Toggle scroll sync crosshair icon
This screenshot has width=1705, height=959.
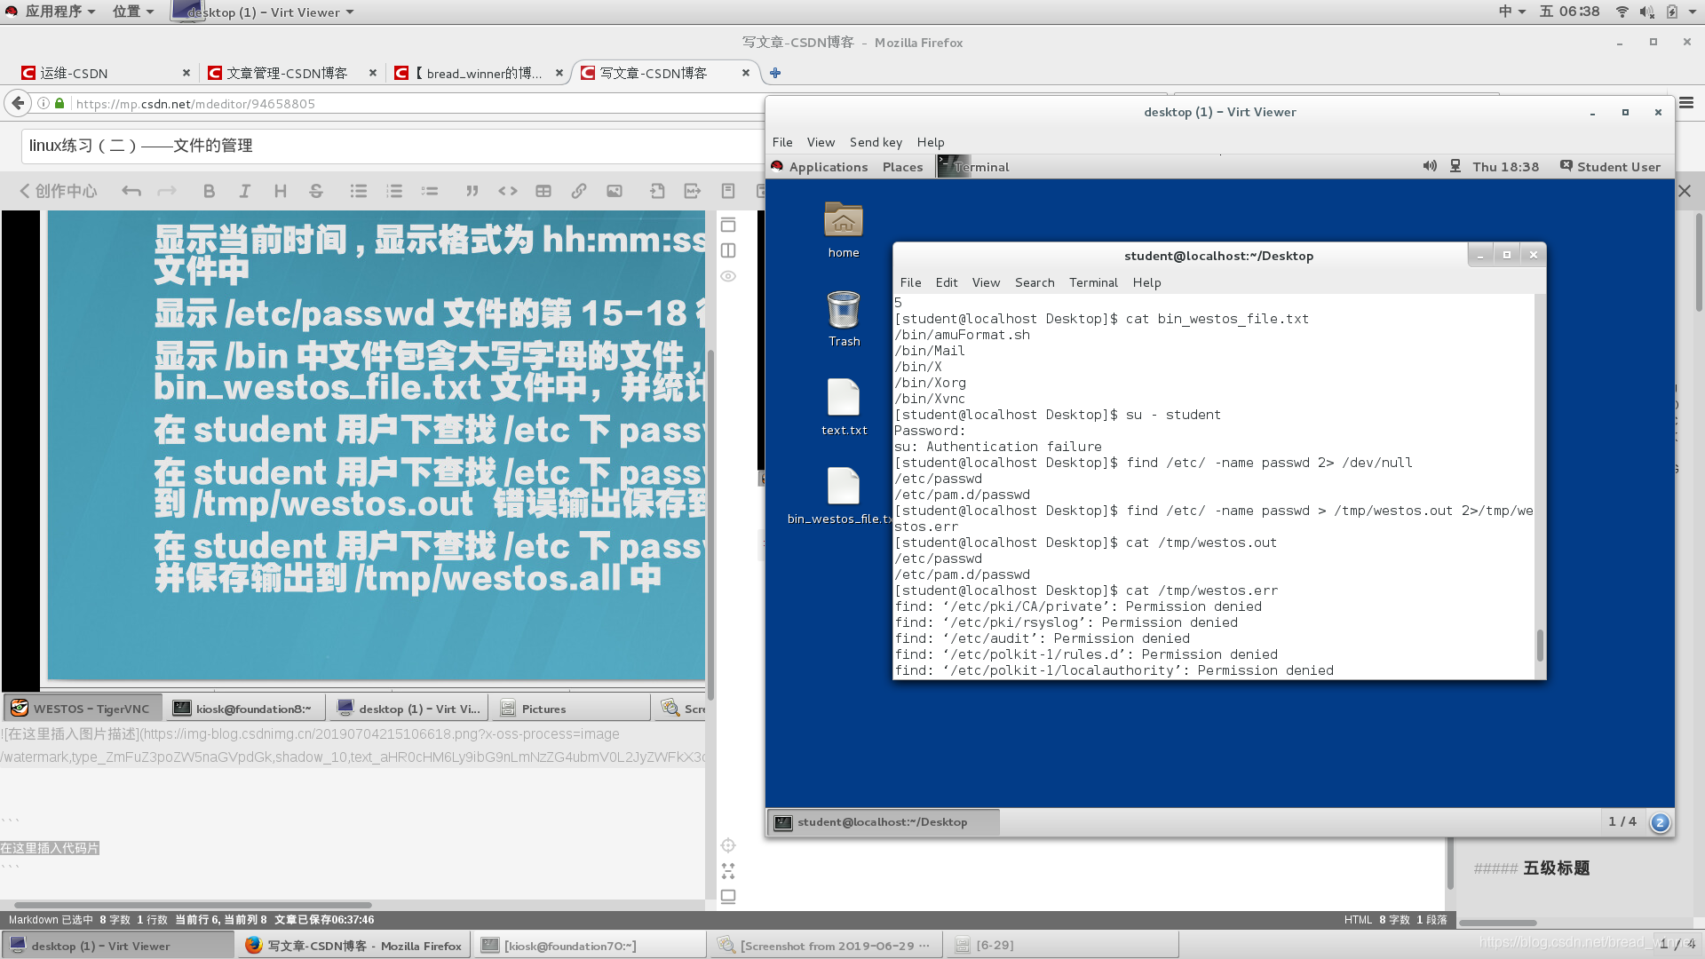coord(728,845)
